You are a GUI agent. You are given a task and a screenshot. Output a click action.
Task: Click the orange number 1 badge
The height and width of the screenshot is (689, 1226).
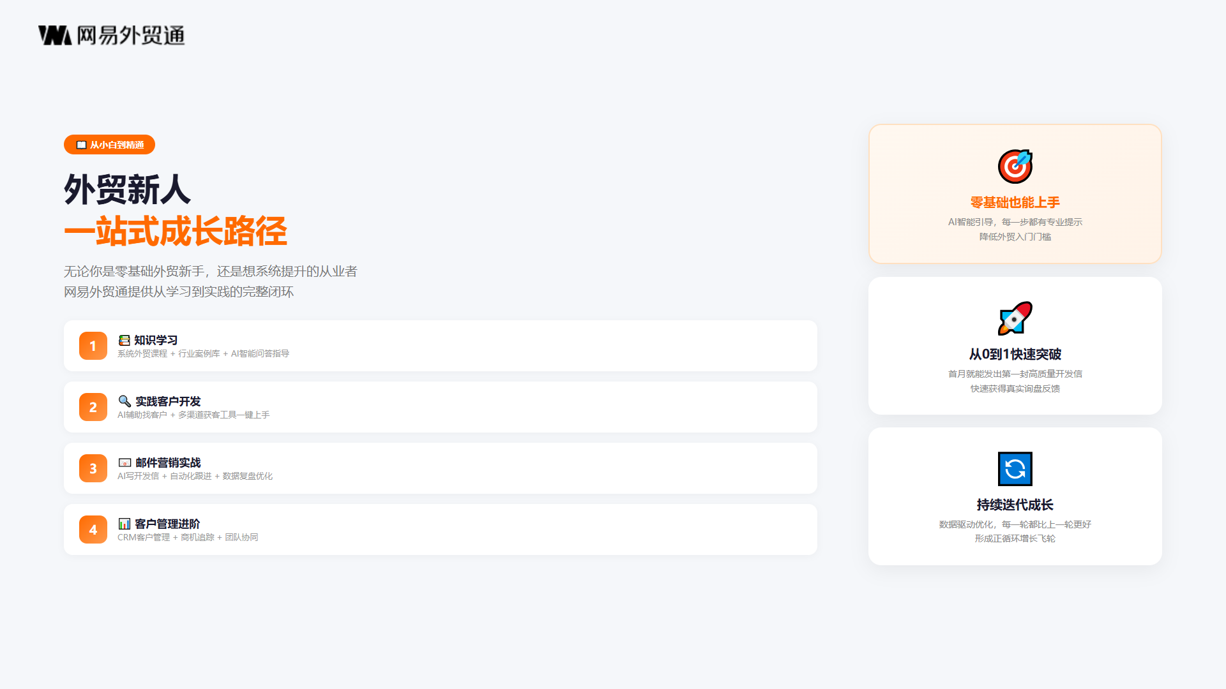(93, 346)
